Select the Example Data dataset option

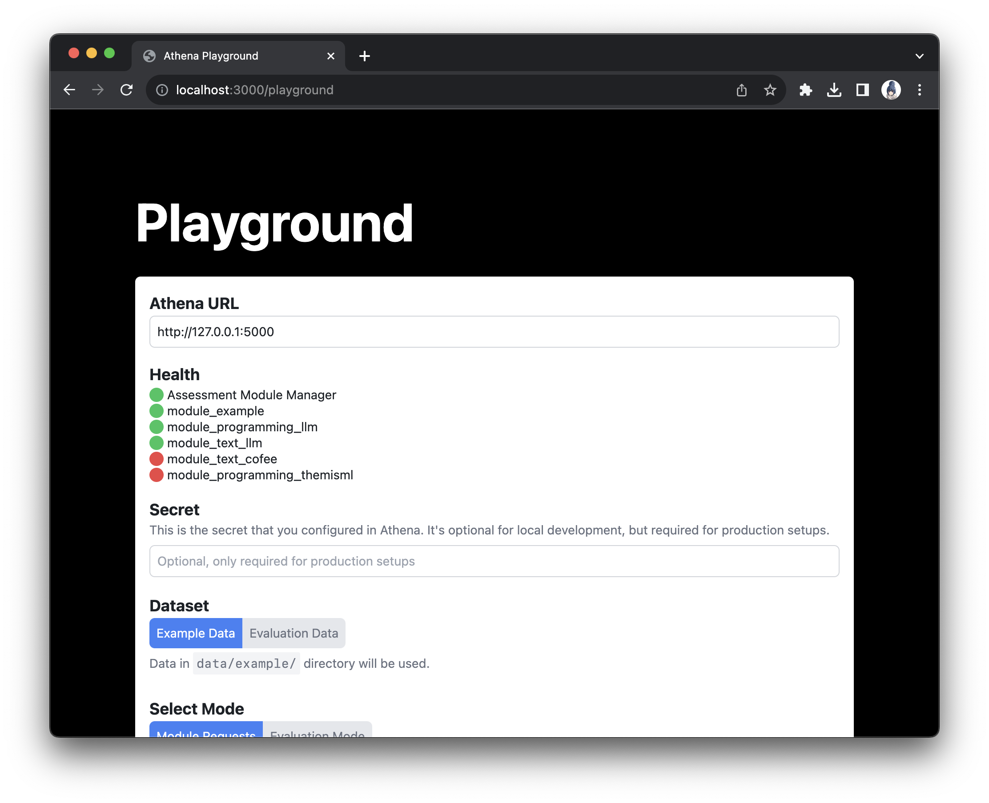tap(196, 633)
